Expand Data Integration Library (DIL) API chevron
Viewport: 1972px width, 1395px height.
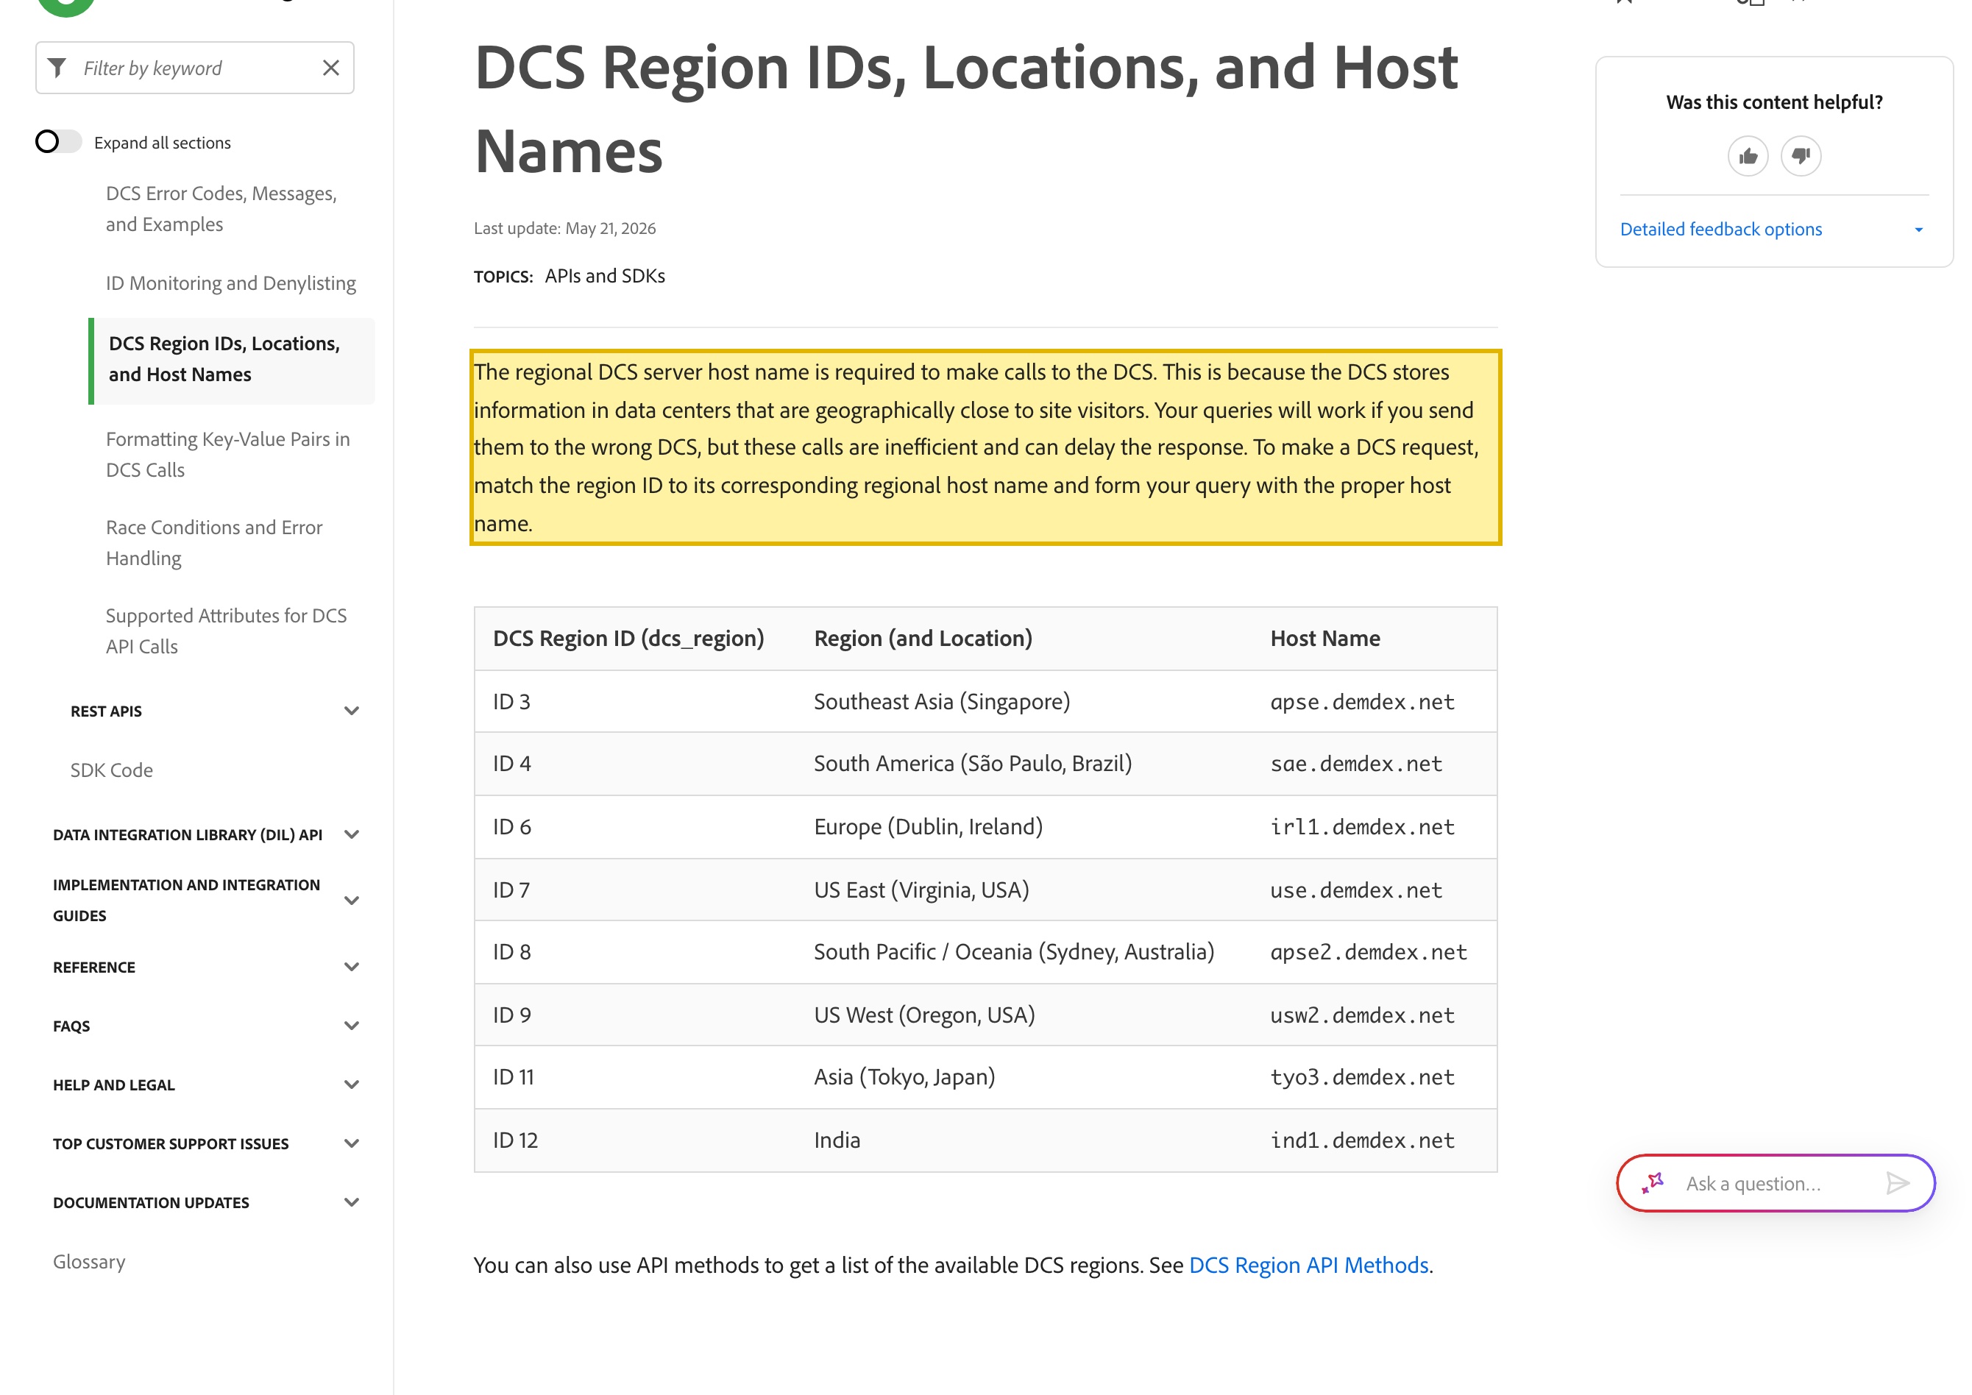351,834
